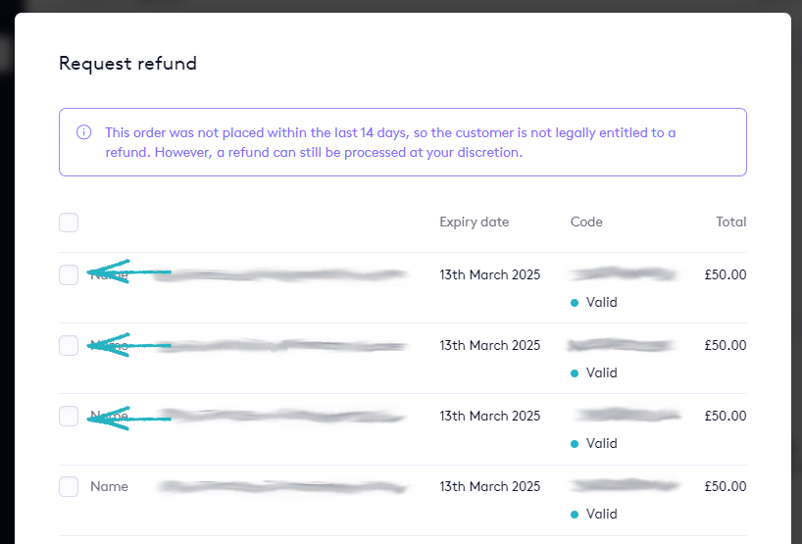Screen dimensions: 802x544
Task: Click the "Expiry date" column header
Action: click(475, 223)
